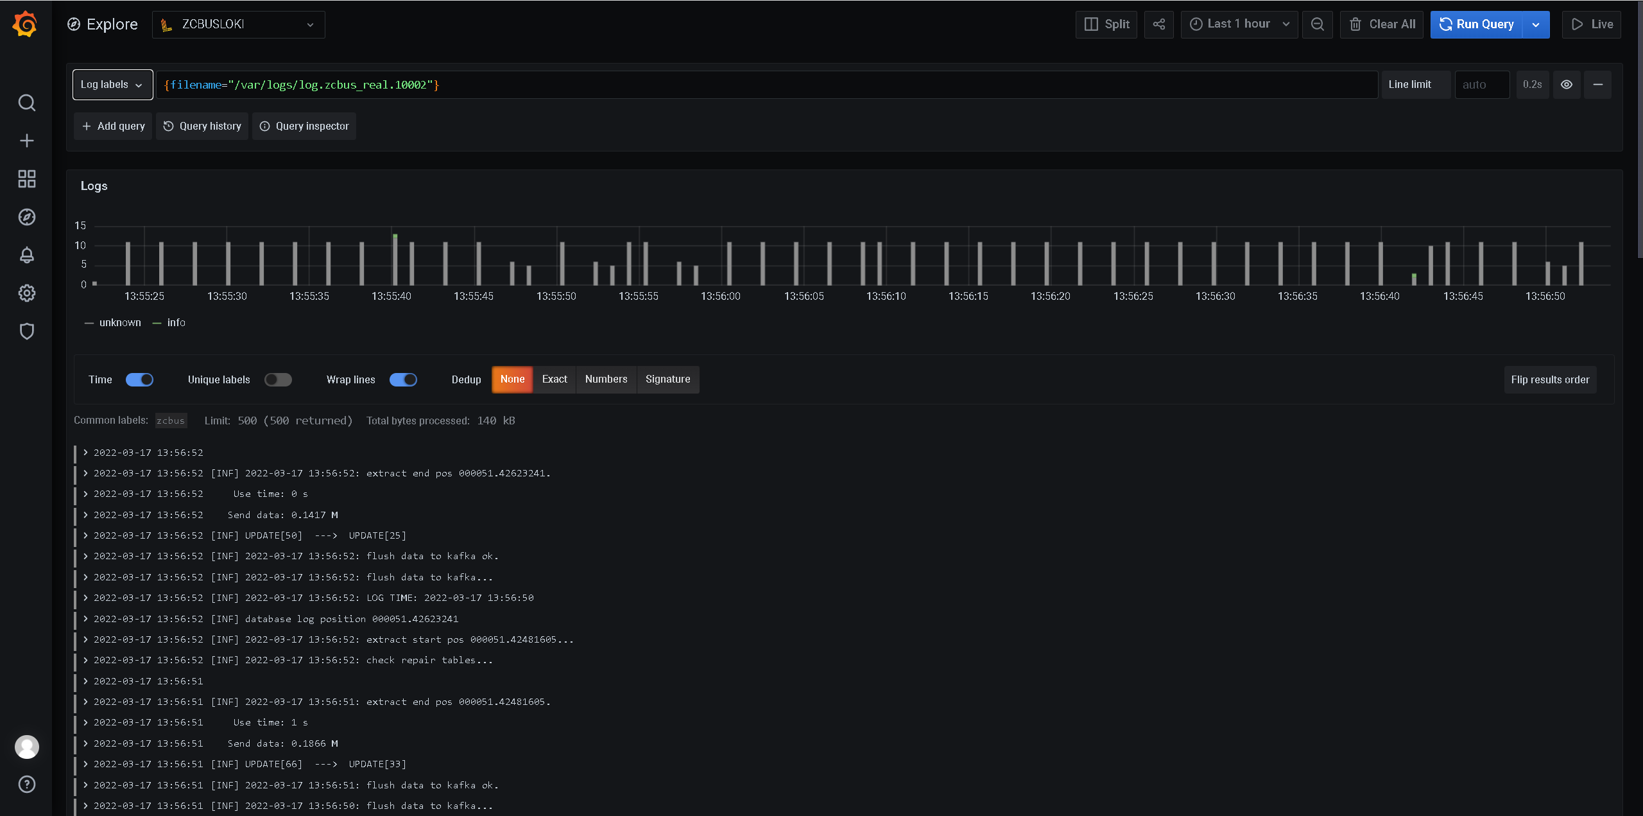Enable the Unique labels switch
The image size is (1643, 816).
pyautogui.click(x=278, y=379)
